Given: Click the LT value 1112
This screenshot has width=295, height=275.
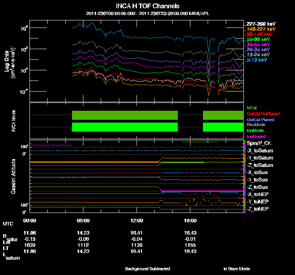Looking at the screenshot, I should (83, 245).
